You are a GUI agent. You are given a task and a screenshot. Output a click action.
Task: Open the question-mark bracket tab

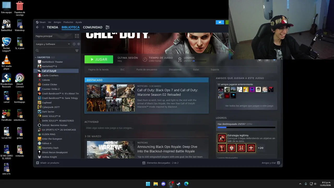point(107,27)
